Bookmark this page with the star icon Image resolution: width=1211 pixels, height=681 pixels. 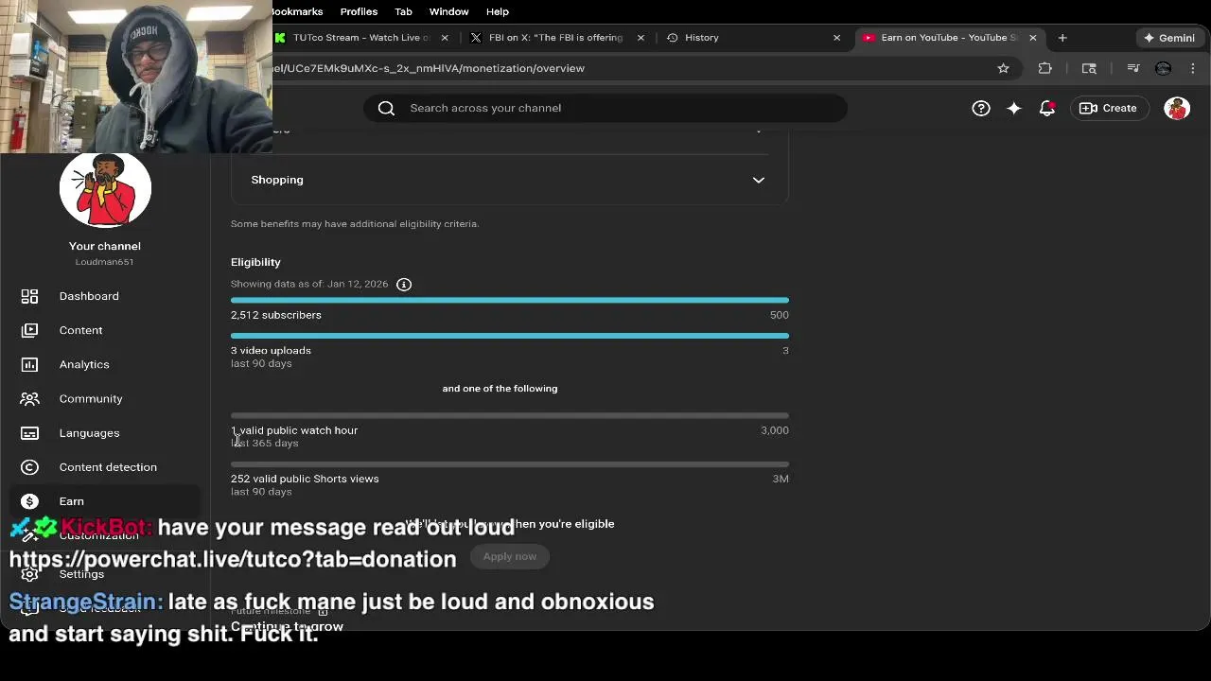point(1003,68)
